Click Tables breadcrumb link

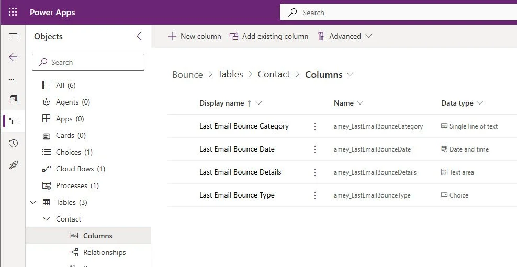coord(230,74)
